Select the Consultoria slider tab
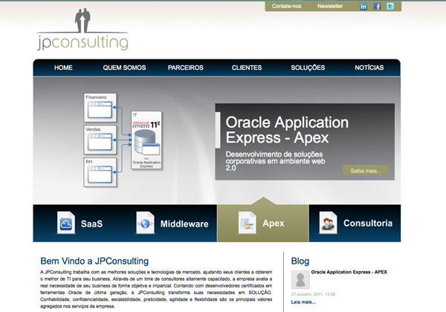Image resolution: width=446 pixels, height=312 pixels. tap(355, 224)
